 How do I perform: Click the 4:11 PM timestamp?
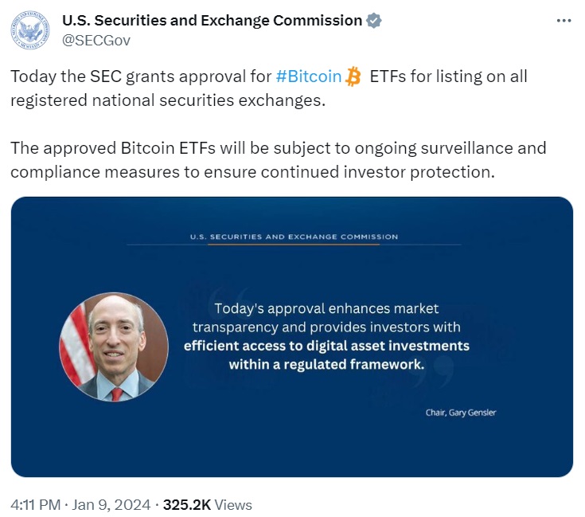37,505
